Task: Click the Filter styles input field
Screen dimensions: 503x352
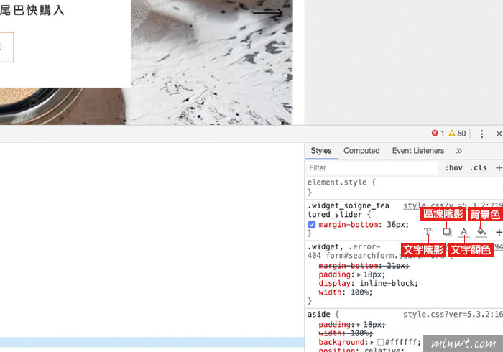Action: click(x=372, y=167)
